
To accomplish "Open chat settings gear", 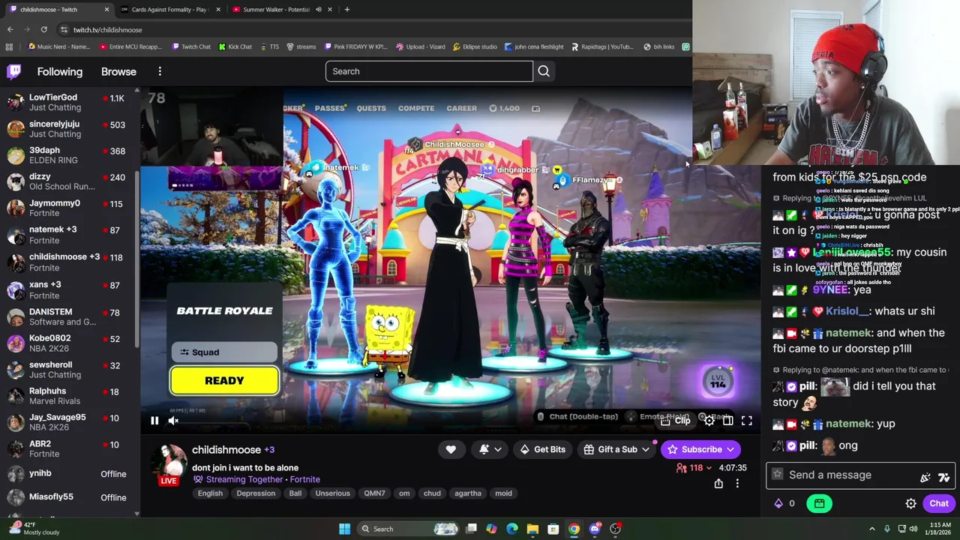I will point(910,504).
